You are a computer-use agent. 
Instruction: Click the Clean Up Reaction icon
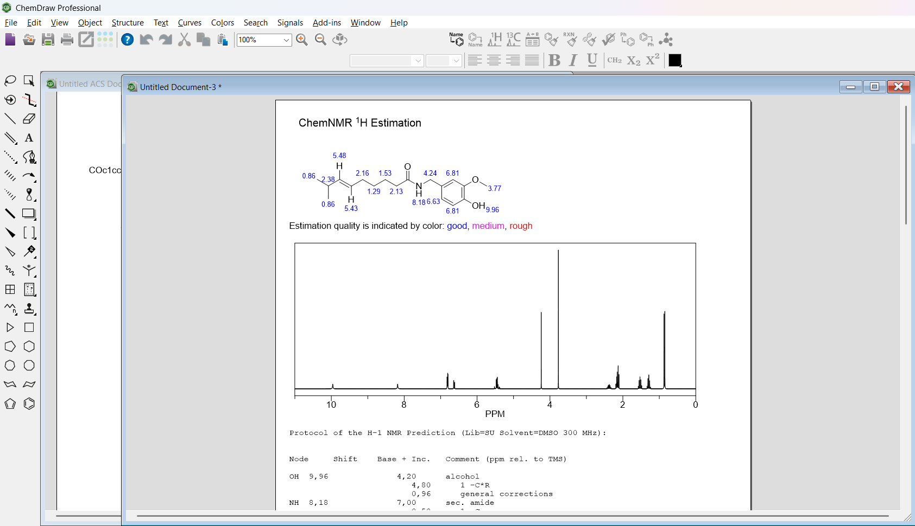pyautogui.click(x=570, y=40)
